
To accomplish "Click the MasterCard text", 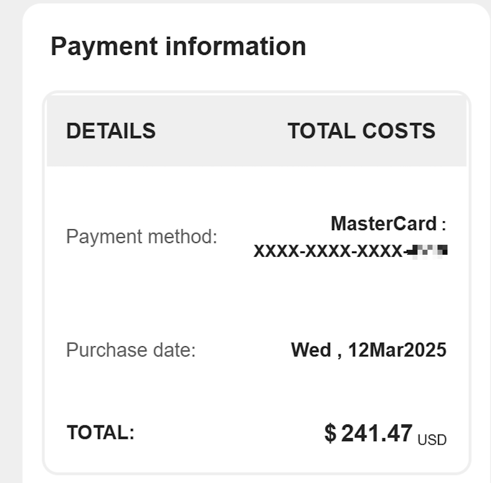I will coord(383,224).
